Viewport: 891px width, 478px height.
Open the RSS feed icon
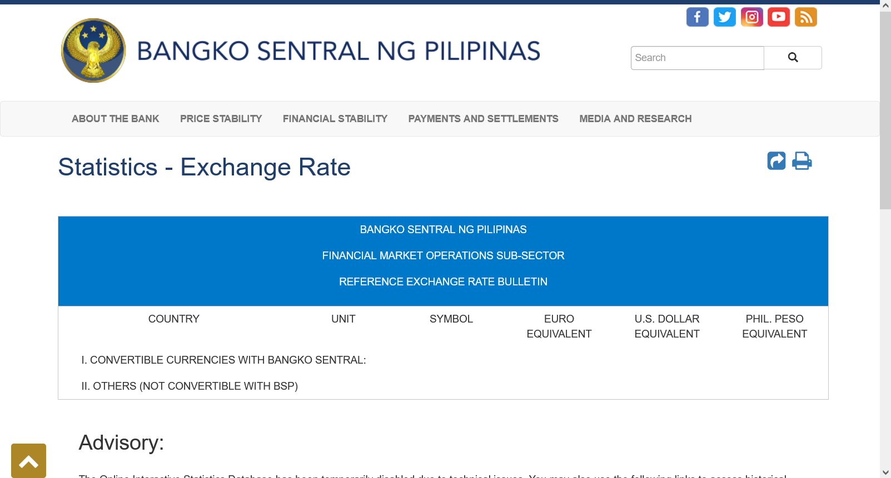(x=805, y=17)
